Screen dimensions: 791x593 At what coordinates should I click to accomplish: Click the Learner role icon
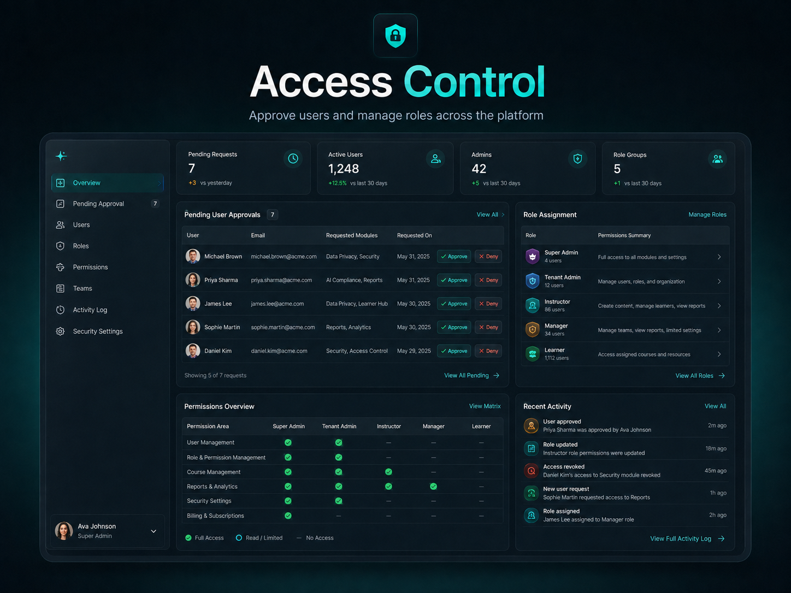coord(533,354)
